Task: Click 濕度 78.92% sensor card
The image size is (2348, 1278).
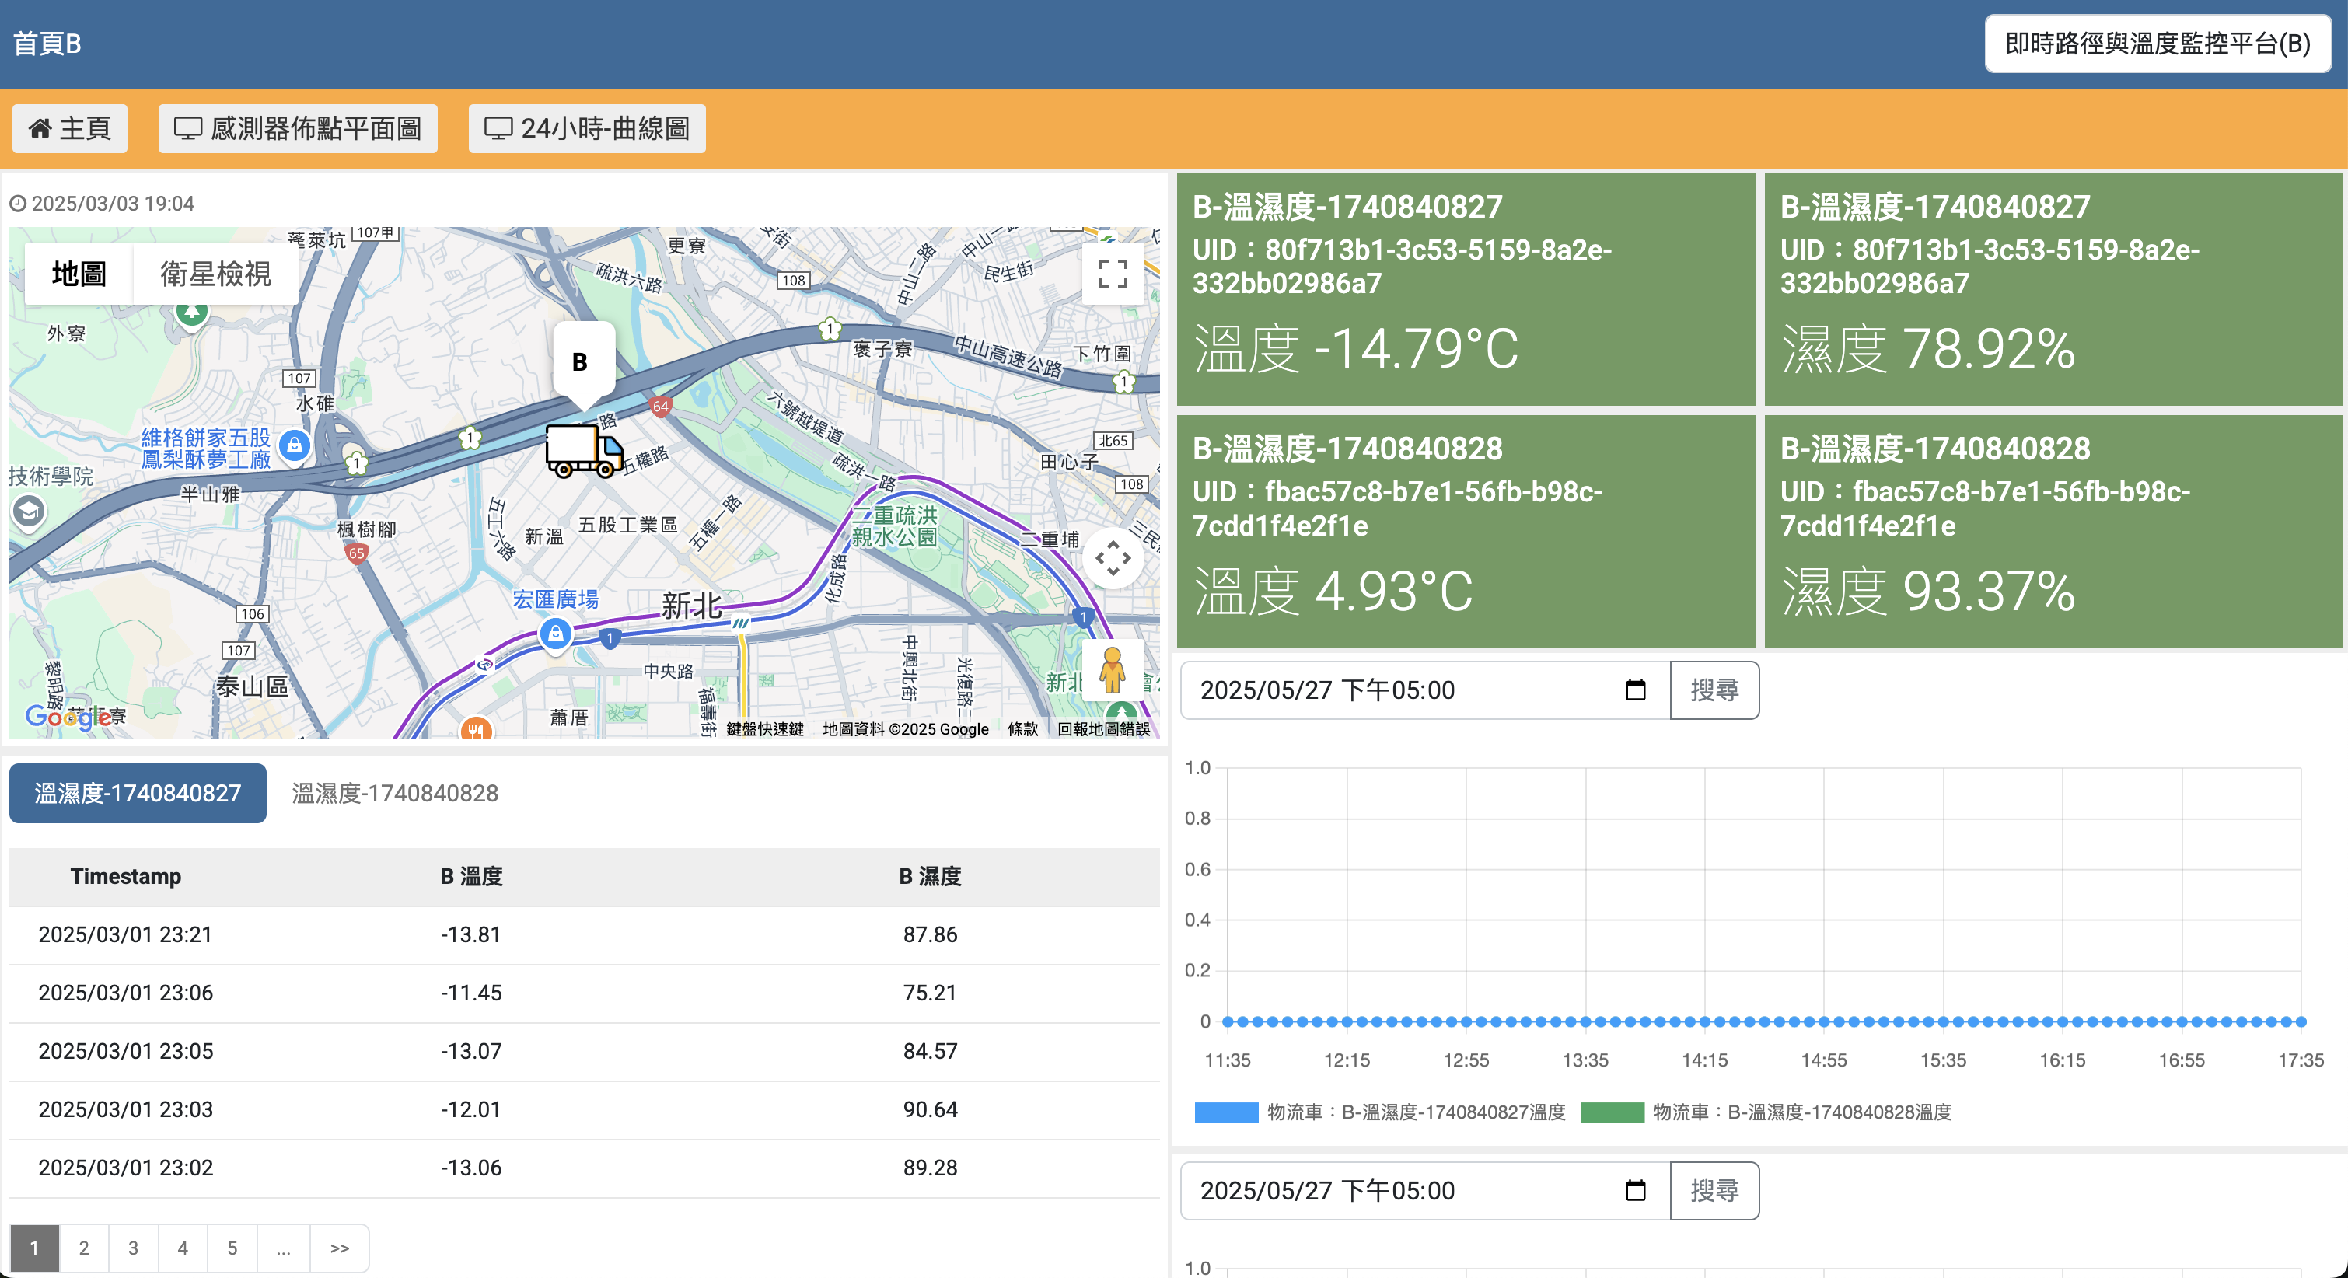Action: pyautogui.click(x=2053, y=290)
